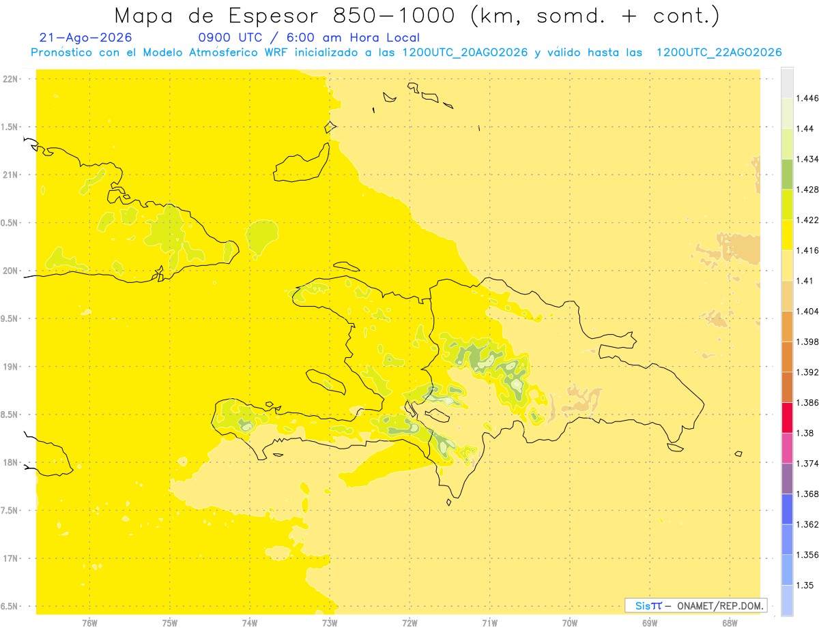Viewport: 819px width, 632px height.
Task: Select the date label '21-Ago-2026'
Action: tap(86, 37)
